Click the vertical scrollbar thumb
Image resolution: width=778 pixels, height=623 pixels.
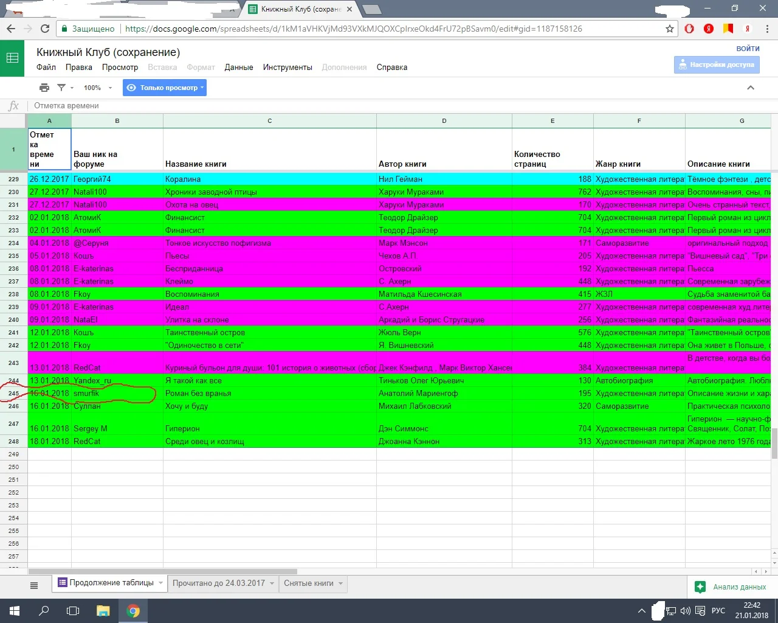tap(774, 444)
